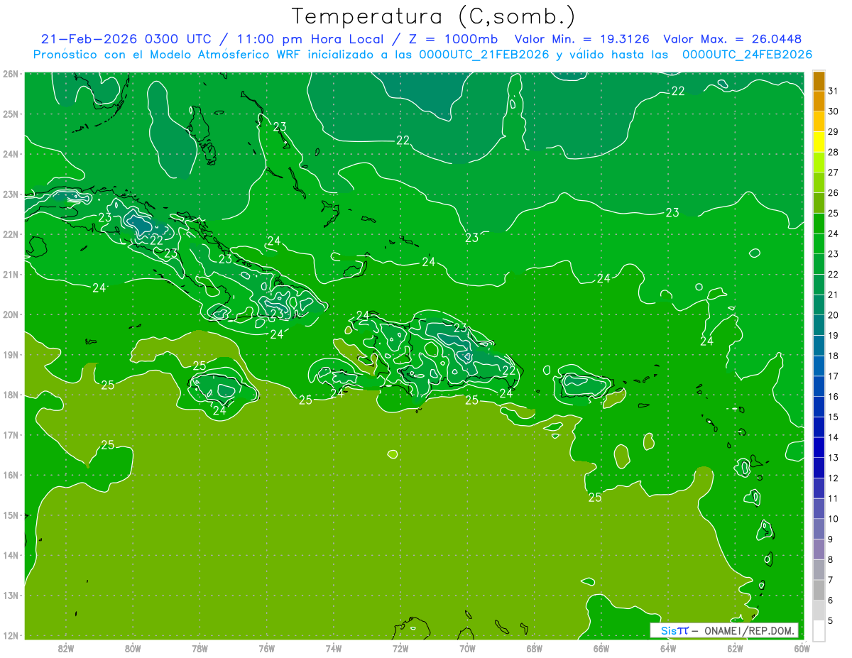Pick the olive-green swatch between 25 and 26
Screen dimensions: 852x658
coord(819,203)
